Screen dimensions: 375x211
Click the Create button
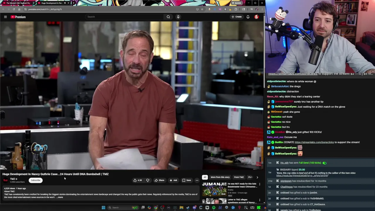tap(236, 17)
